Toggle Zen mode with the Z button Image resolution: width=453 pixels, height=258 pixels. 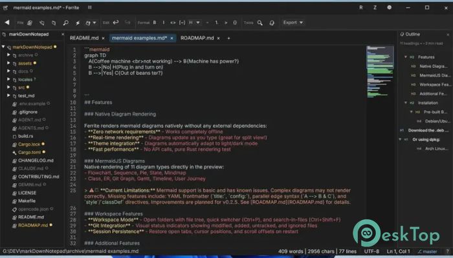coord(375,8)
